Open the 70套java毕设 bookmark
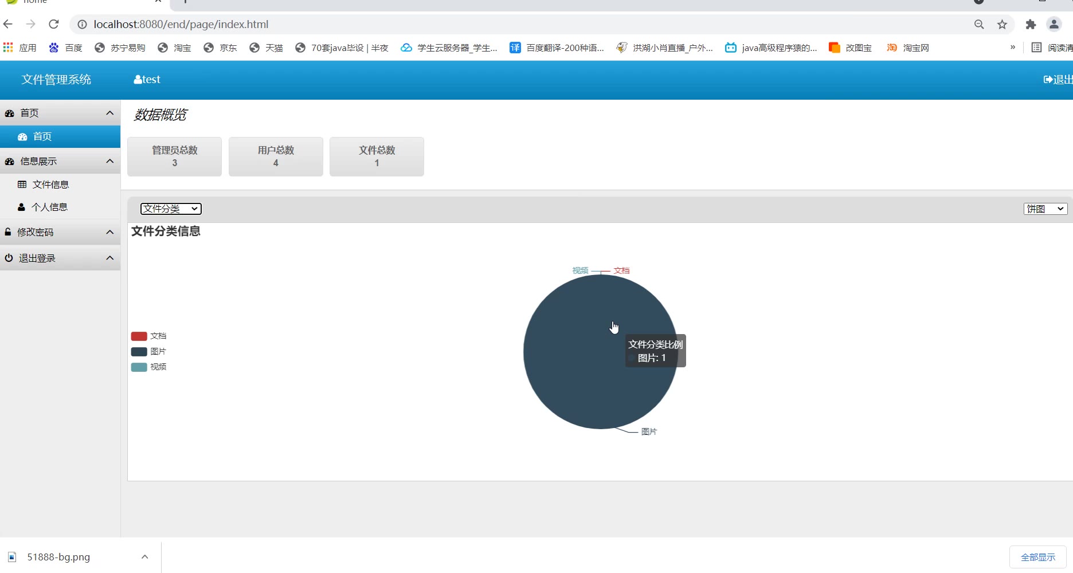Image resolution: width=1073 pixels, height=573 pixels. click(342, 48)
